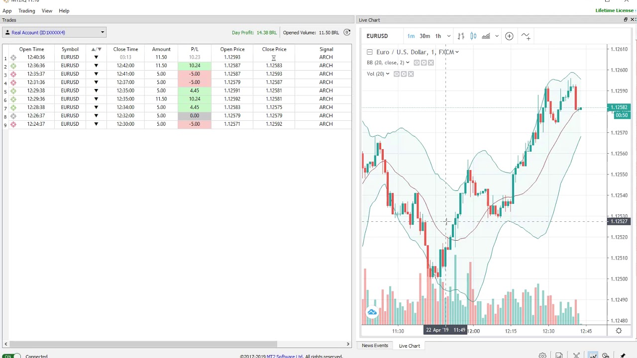Remove the Vol indicator from chart

(x=411, y=74)
